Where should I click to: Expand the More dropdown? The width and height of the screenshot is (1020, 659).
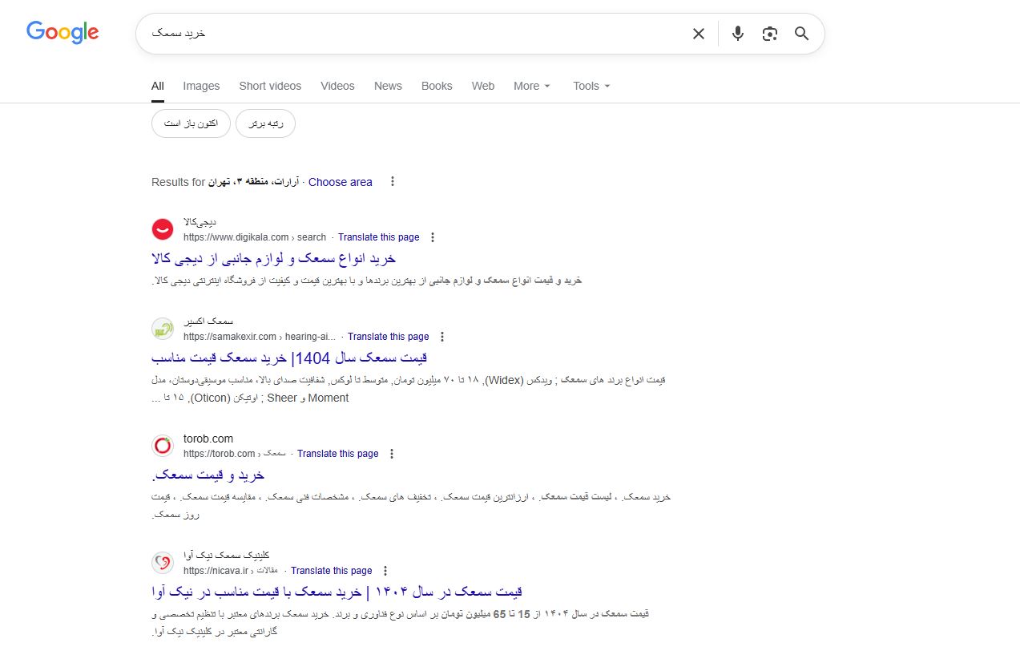pyautogui.click(x=532, y=86)
